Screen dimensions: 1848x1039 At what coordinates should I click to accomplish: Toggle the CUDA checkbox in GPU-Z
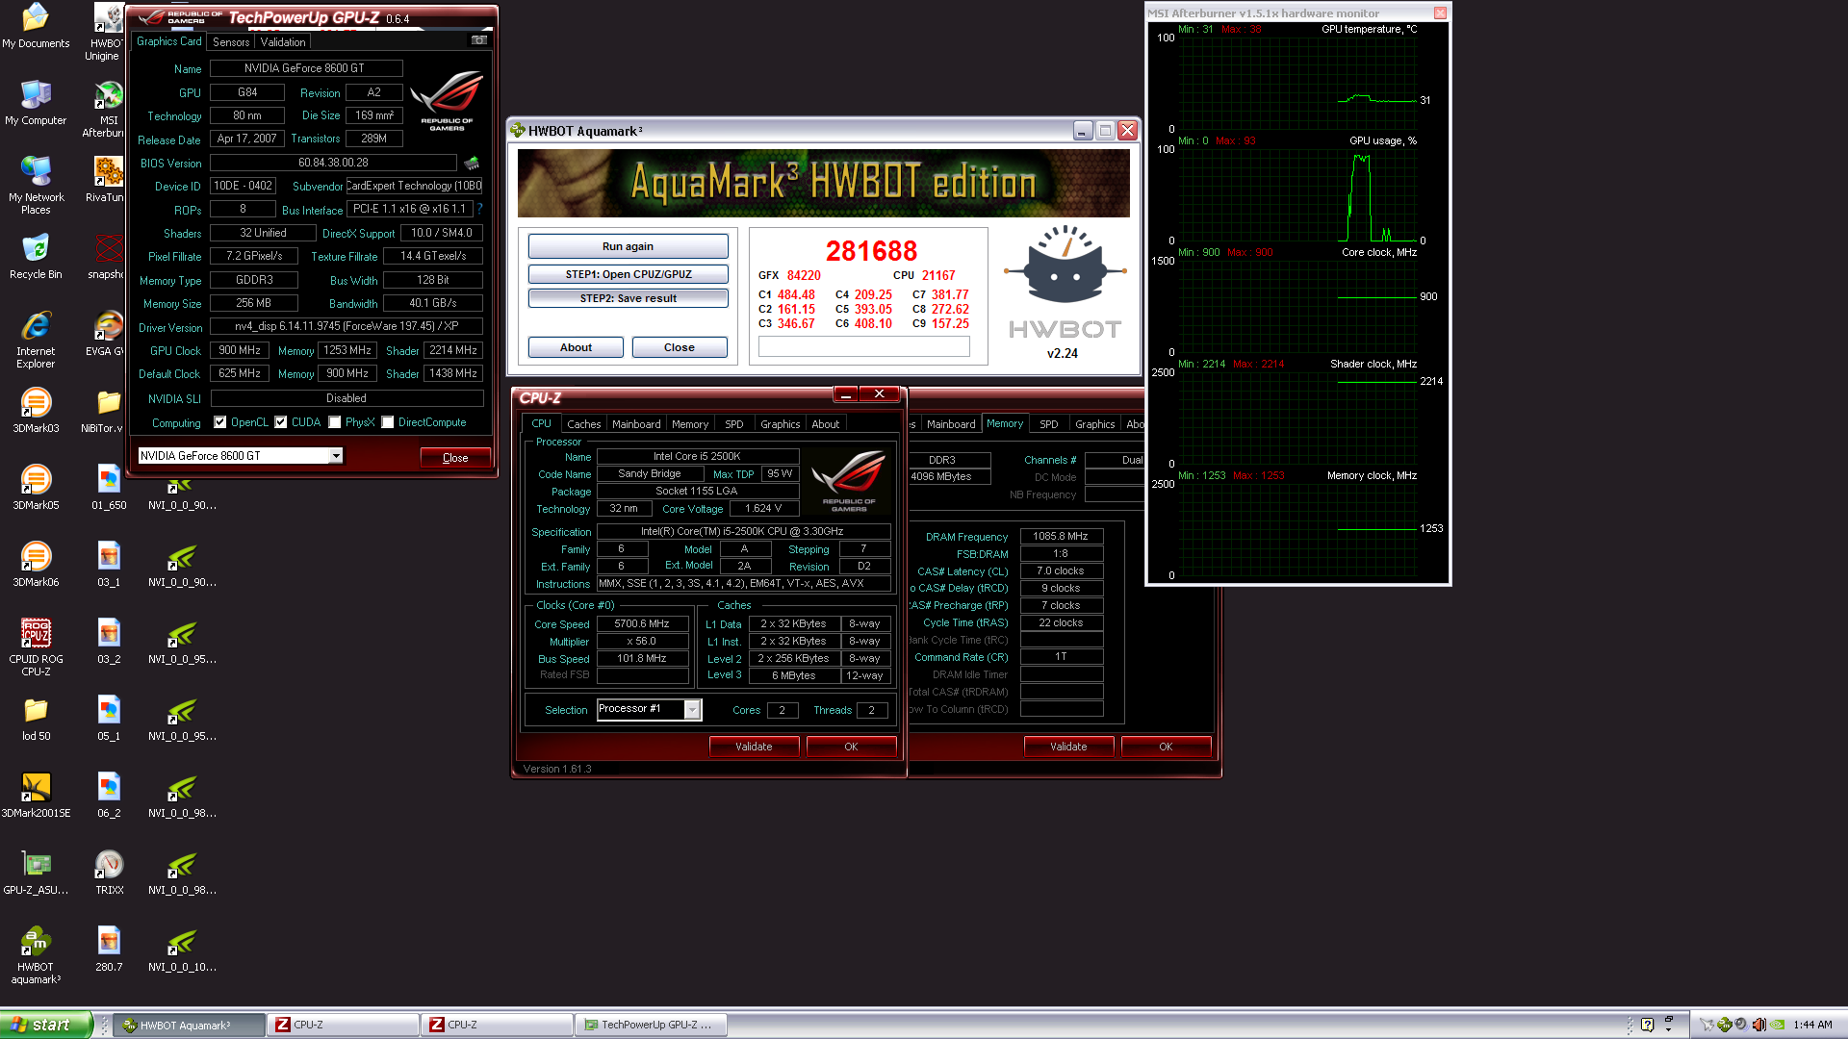pos(281,422)
